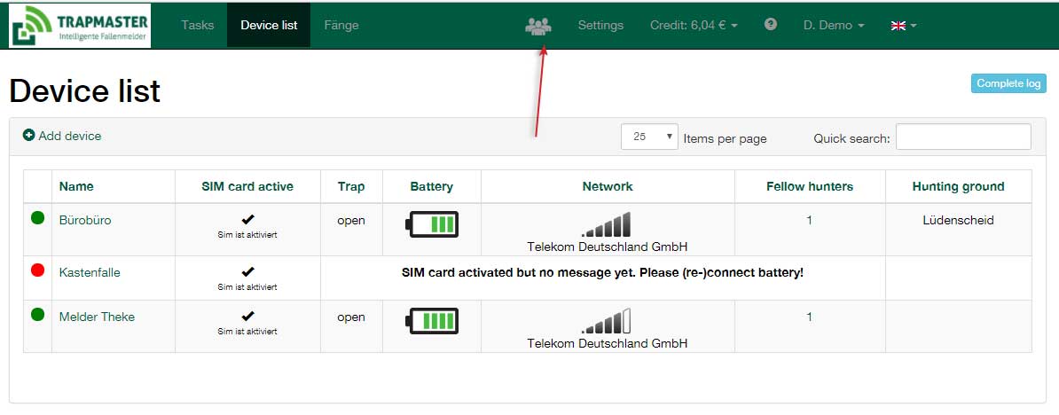
Task: Click SIM active checkmark in Bürobüro row
Action: click(247, 220)
